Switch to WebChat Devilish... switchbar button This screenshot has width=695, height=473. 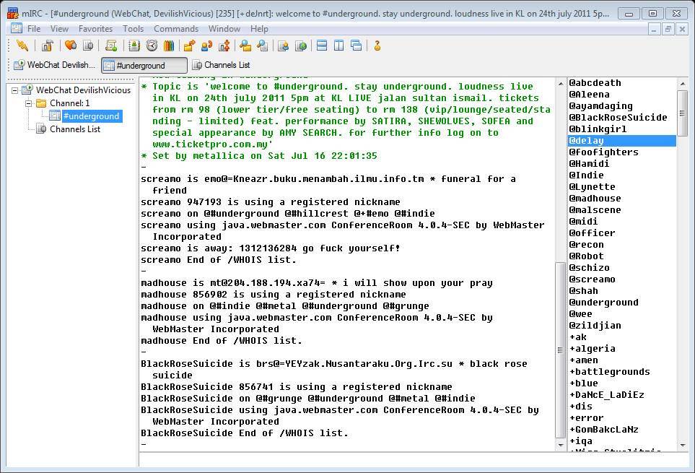(x=55, y=65)
